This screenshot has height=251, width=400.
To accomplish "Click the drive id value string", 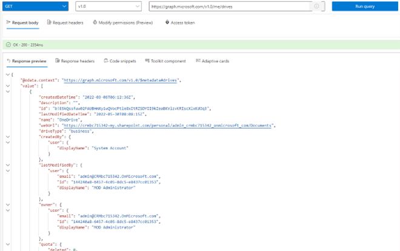I will (131, 109).
